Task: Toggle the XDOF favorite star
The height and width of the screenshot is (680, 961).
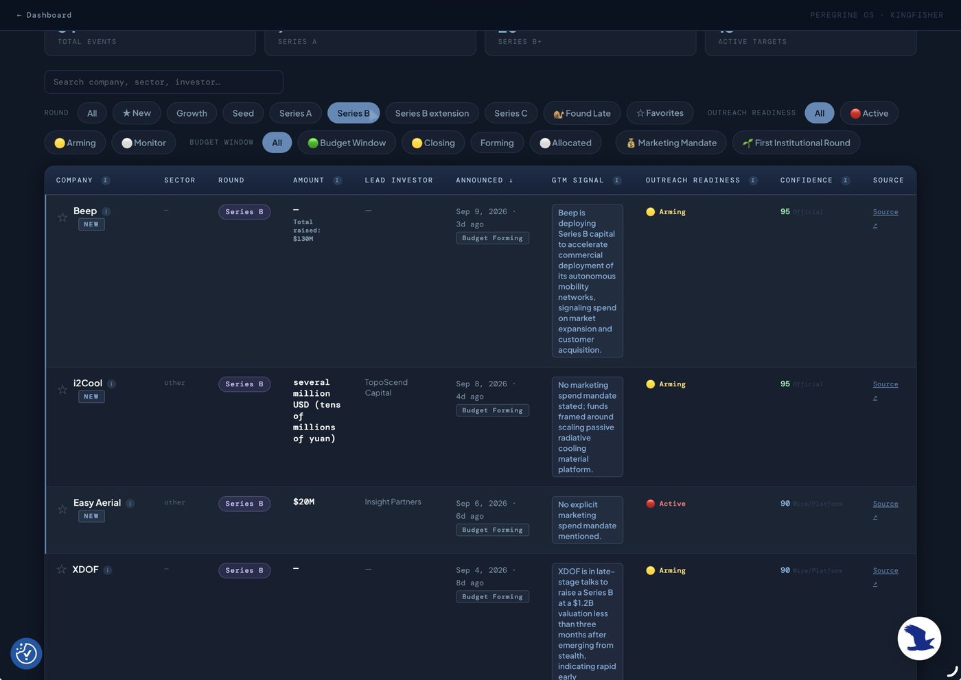Action: [62, 570]
